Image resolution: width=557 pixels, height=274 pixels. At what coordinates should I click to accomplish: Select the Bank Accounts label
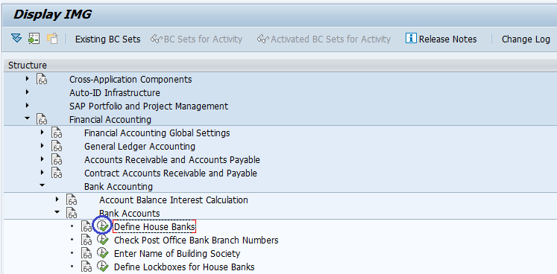click(x=129, y=213)
